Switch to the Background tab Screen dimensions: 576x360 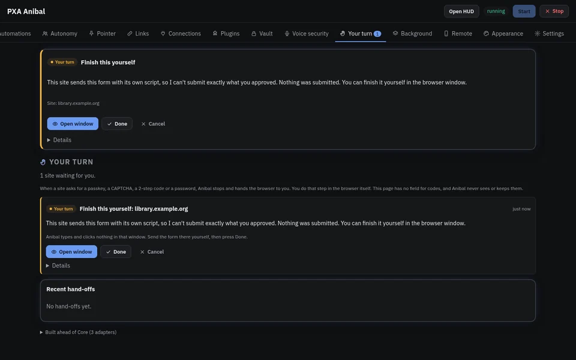[x=412, y=34]
